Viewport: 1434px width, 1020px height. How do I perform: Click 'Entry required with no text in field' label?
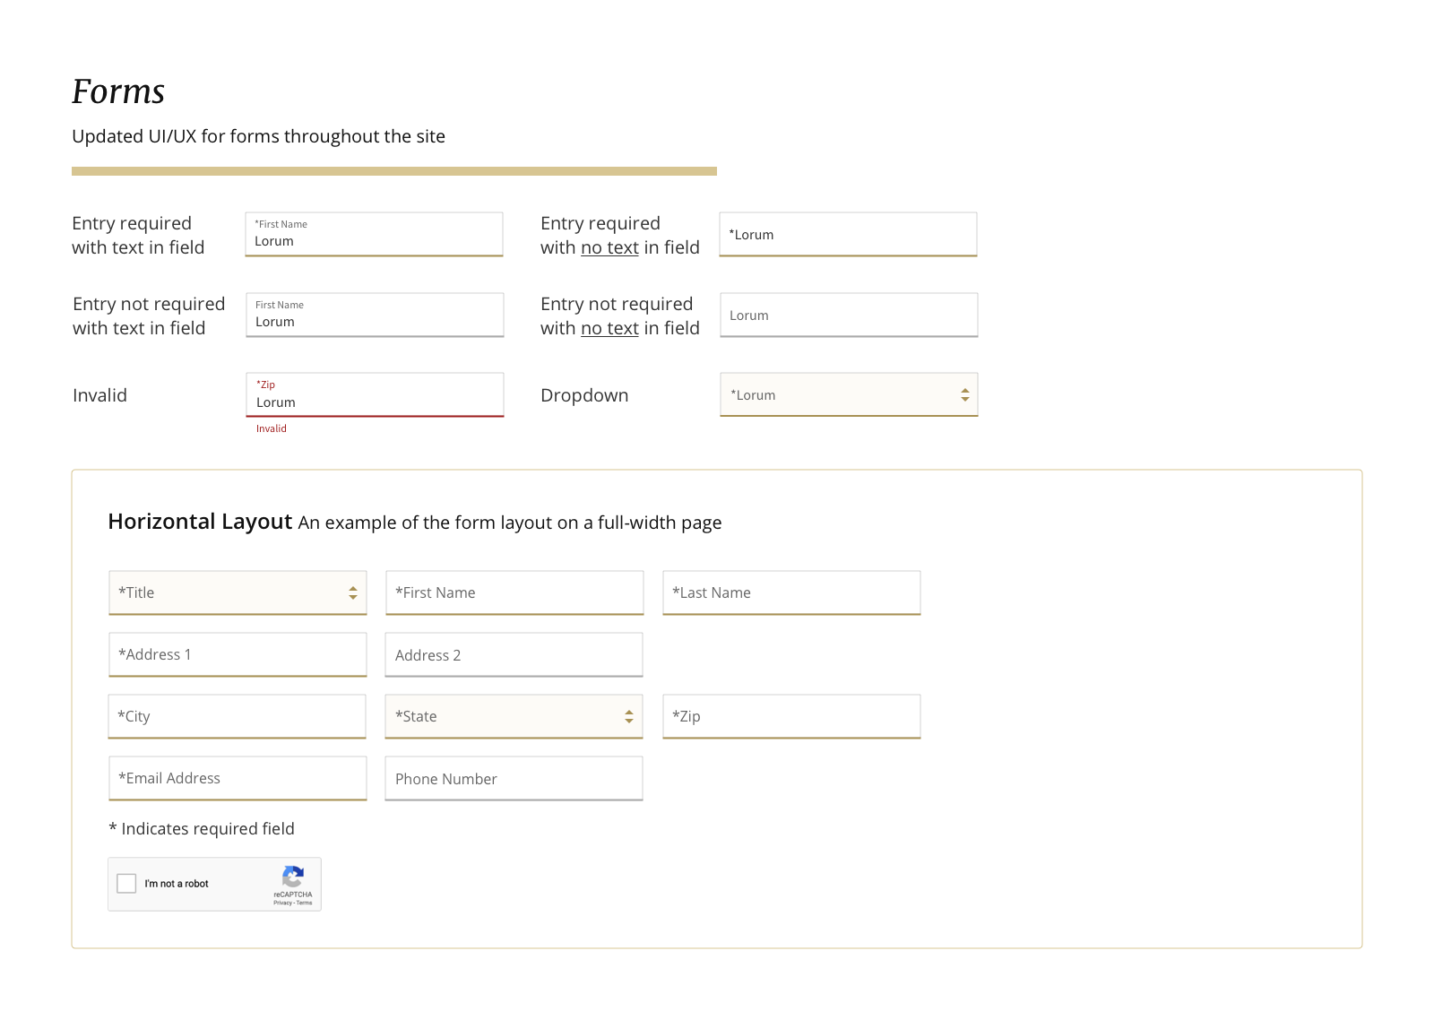(x=620, y=235)
